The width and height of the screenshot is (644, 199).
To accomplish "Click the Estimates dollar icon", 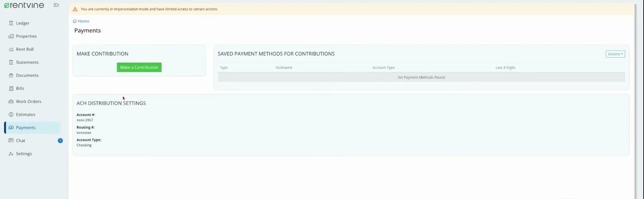I will pos(11,115).
